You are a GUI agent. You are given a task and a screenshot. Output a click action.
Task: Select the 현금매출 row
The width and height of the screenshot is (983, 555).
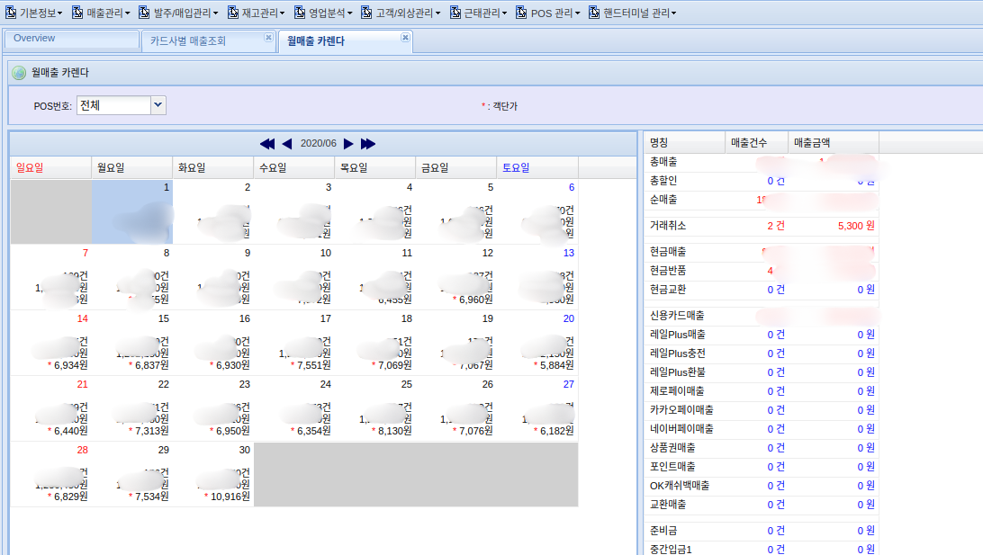coord(762,252)
